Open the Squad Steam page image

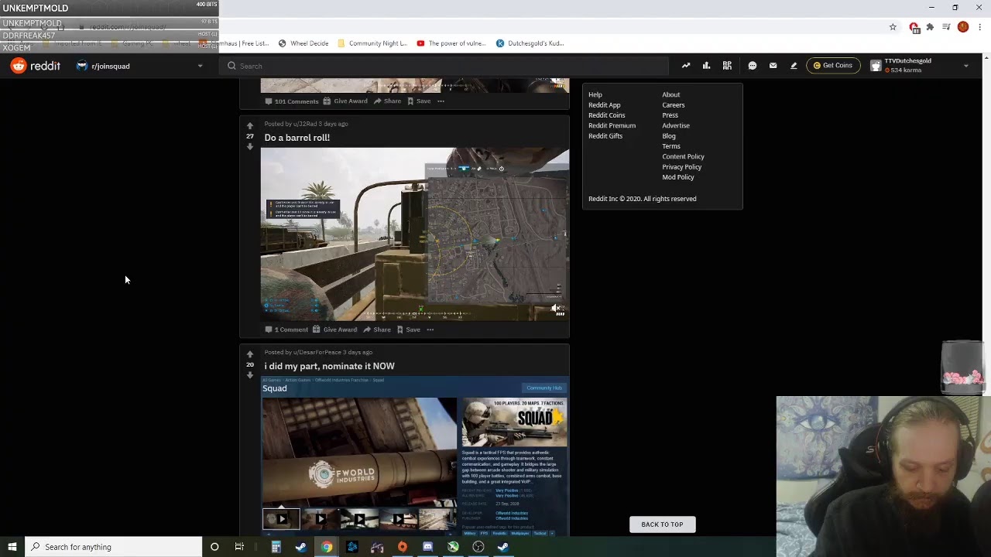415,456
